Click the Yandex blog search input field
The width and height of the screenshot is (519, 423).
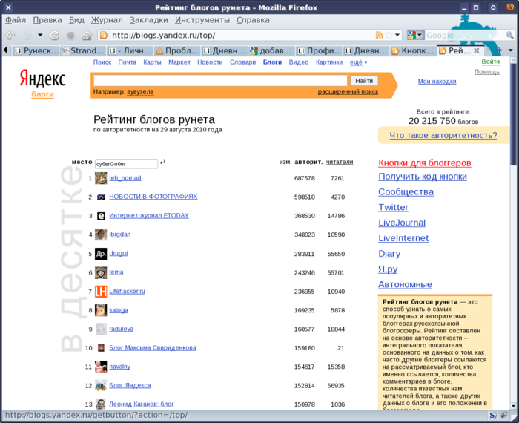point(220,80)
